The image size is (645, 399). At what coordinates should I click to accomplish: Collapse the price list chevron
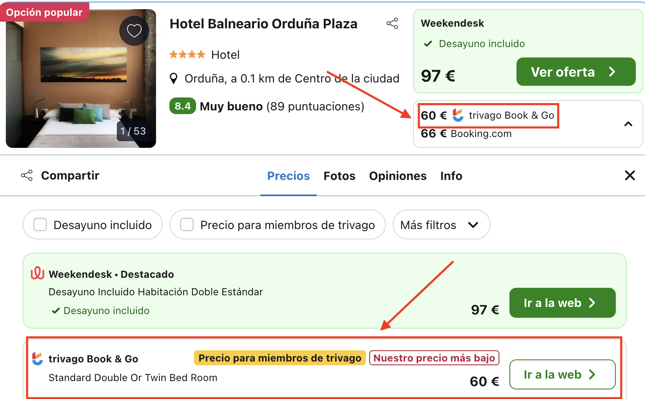[628, 124]
